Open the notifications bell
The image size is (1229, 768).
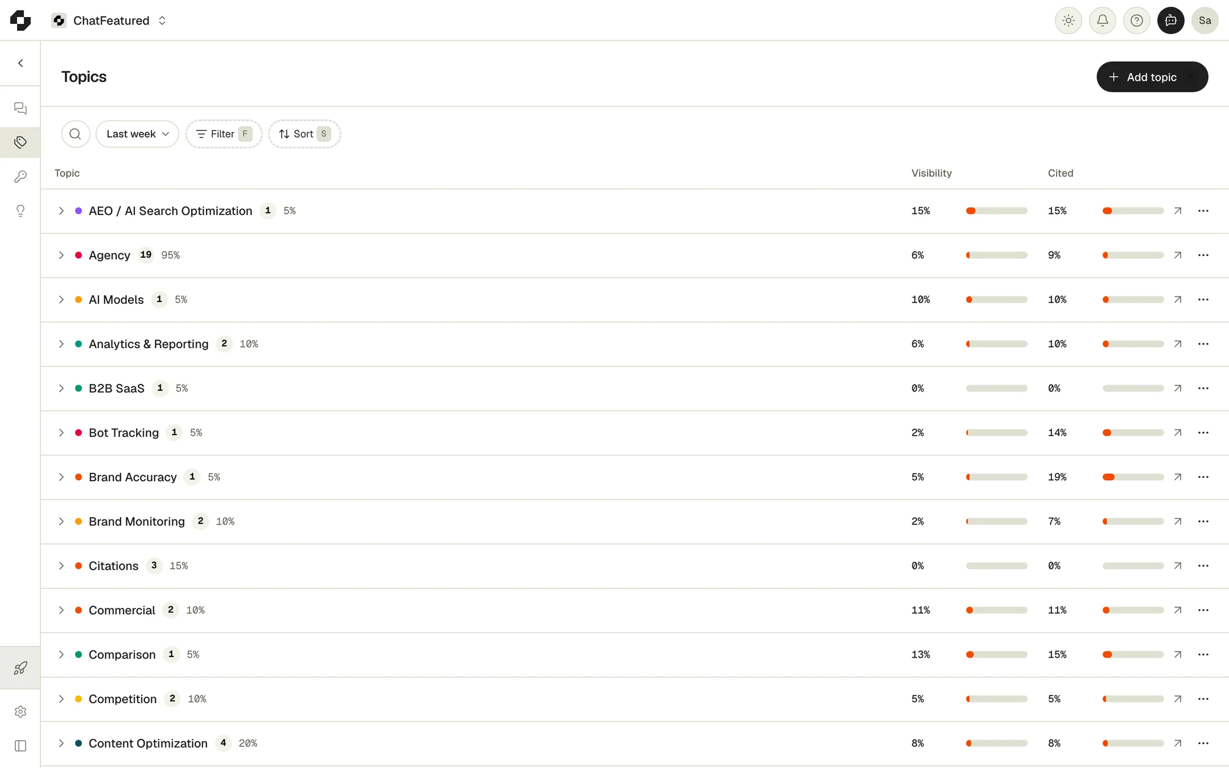pyautogui.click(x=1102, y=20)
